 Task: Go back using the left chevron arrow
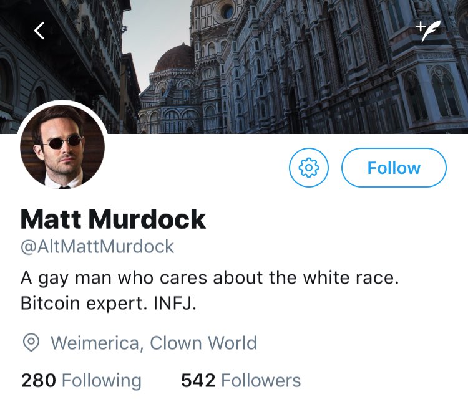[39, 31]
